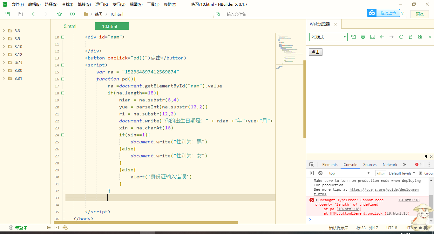Fold code block at line 16
Viewport: 434px width, 234px height.
click(x=63, y=79)
